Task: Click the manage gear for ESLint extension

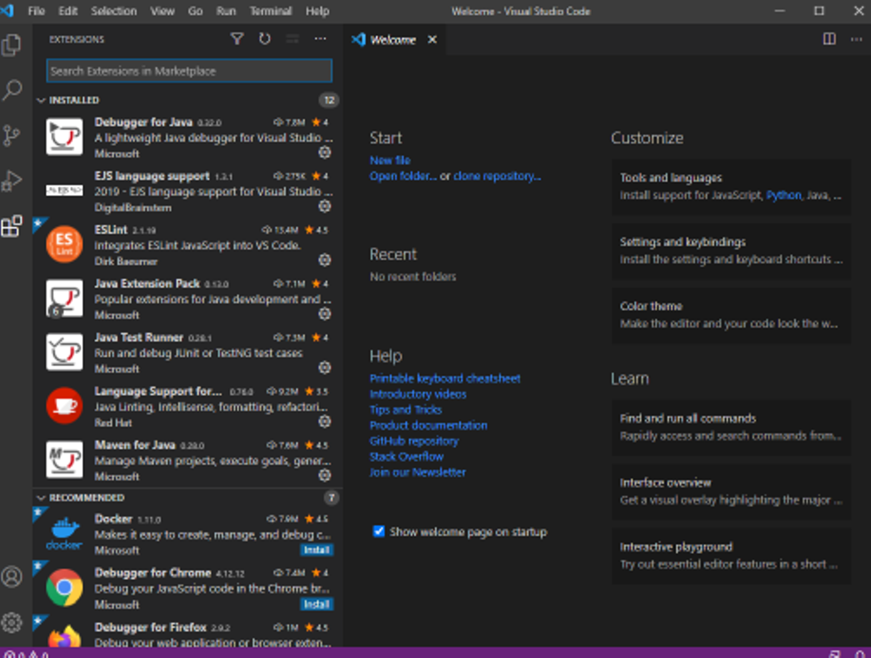Action: [325, 260]
